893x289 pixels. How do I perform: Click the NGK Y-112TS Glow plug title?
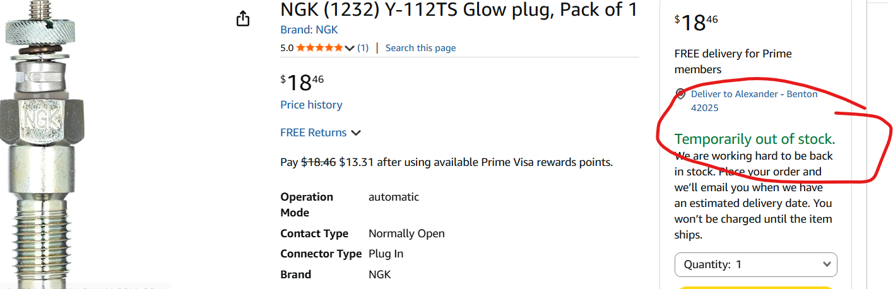pyautogui.click(x=458, y=10)
